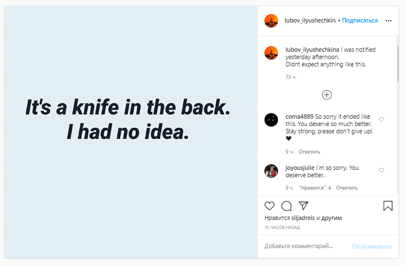Click the comments panel scrollbar
Viewport: 406px width, 265px height.
tap(398, 64)
